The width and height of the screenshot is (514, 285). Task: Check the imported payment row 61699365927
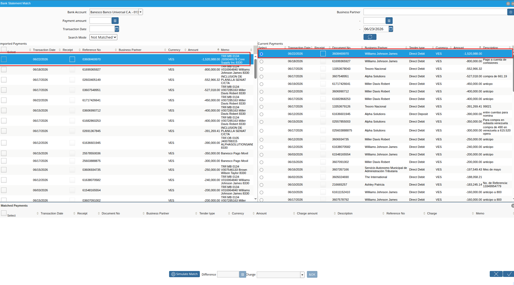pos(4,69)
